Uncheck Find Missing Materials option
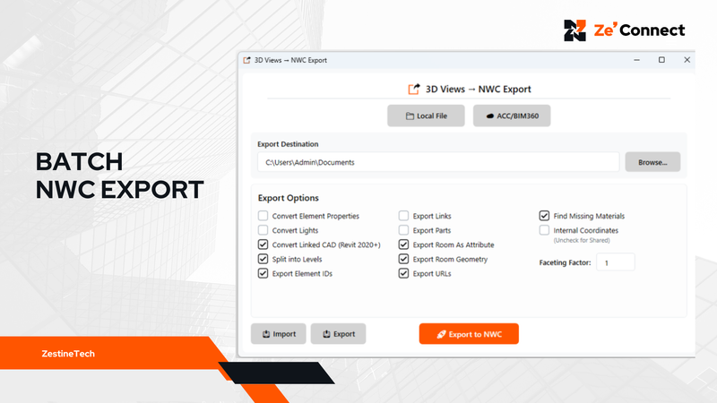This screenshot has width=717, height=403. 544,216
